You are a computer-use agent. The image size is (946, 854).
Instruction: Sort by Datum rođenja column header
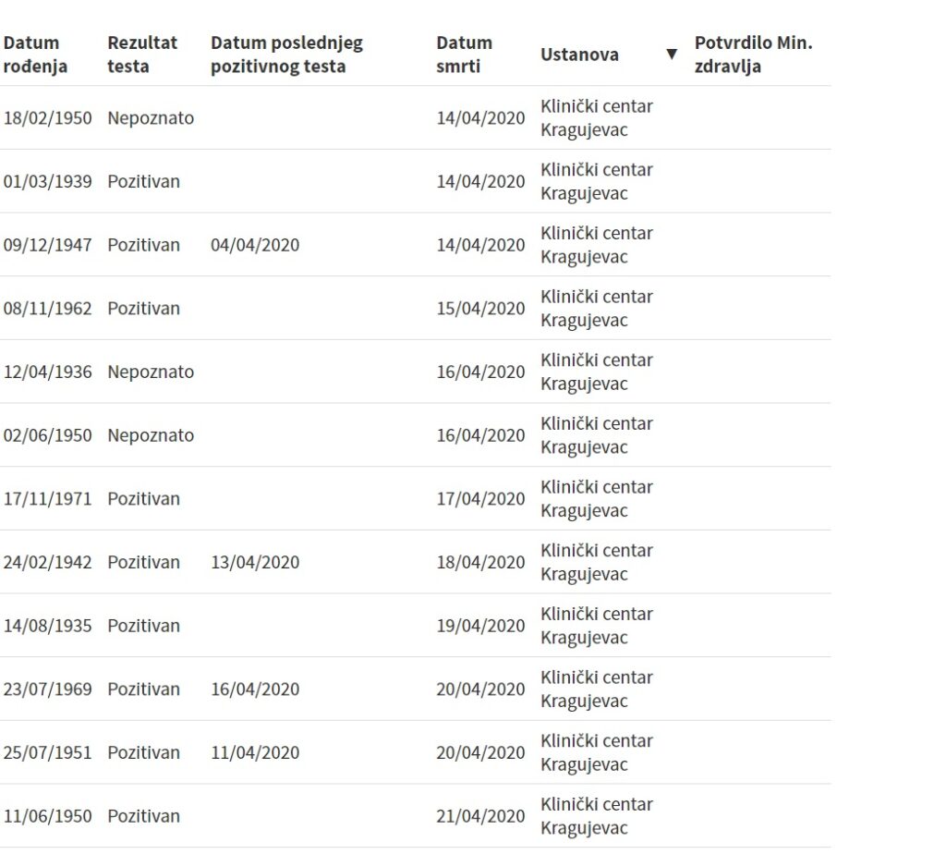point(35,55)
